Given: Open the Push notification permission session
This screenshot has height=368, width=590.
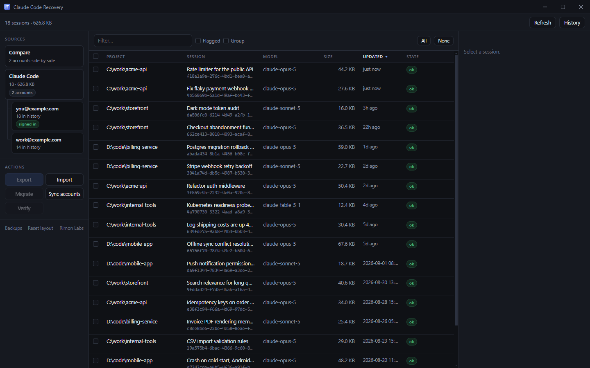Looking at the screenshot, I should click(220, 264).
